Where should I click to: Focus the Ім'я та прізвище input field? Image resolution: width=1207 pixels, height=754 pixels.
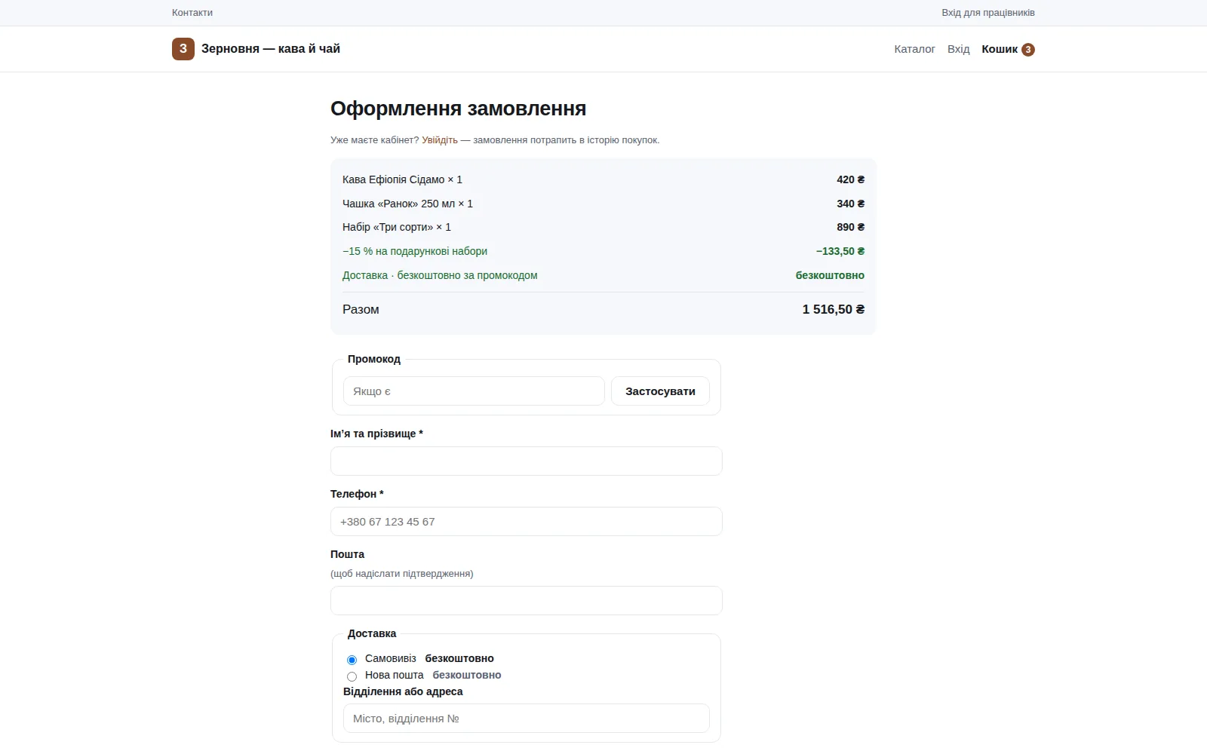pos(527,461)
